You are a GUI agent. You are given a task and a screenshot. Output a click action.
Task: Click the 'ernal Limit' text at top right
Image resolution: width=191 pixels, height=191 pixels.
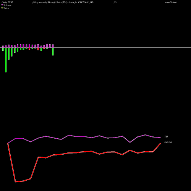(171, 2)
